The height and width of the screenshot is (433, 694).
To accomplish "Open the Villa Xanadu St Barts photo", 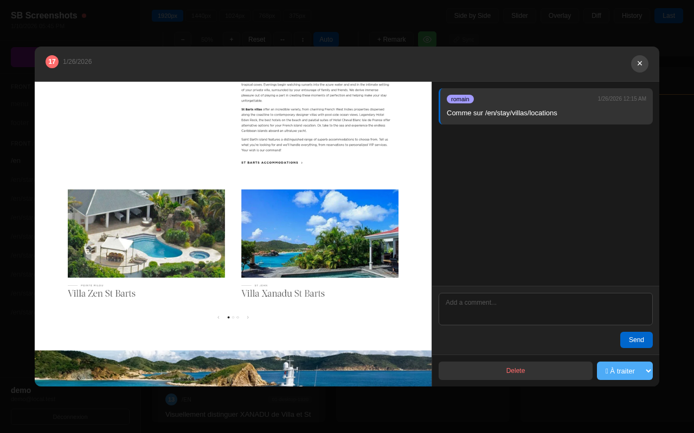I will point(320,233).
